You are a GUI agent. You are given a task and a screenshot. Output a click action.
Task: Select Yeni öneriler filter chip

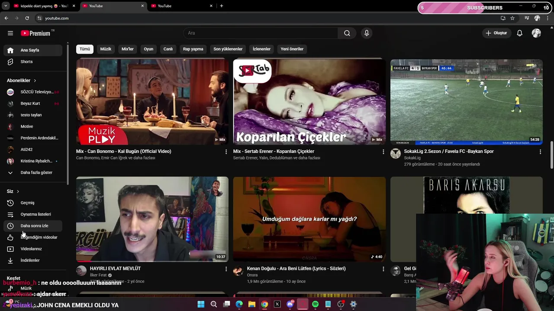[x=292, y=49]
